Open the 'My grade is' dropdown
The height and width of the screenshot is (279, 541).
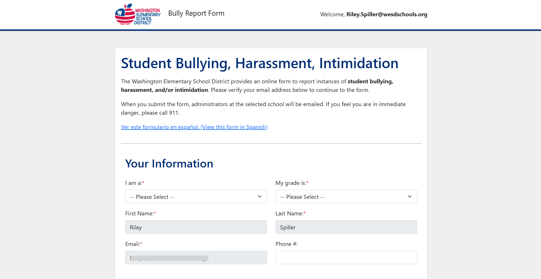[x=346, y=197]
